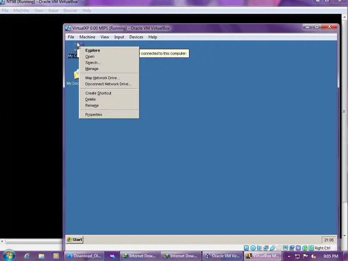Click the keyboard capture green arrow icon
Screen dimensions: 348x261
(311, 248)
